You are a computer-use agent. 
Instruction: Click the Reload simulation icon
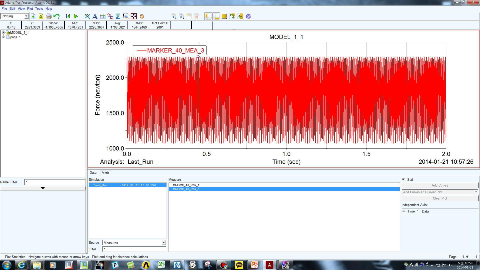pyautogui.click(x=41, y=16)
